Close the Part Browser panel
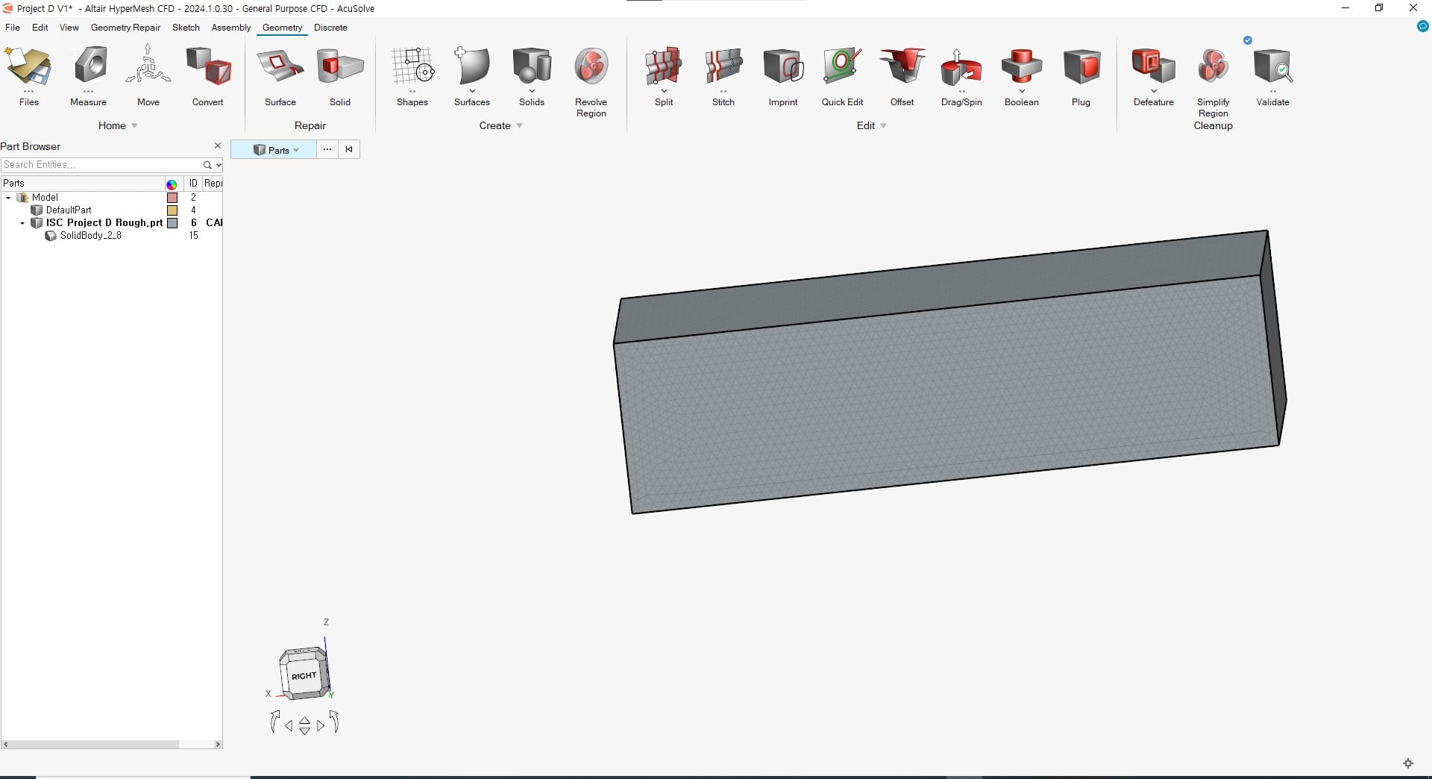The image size is (1432, 779). pos(217,146)
